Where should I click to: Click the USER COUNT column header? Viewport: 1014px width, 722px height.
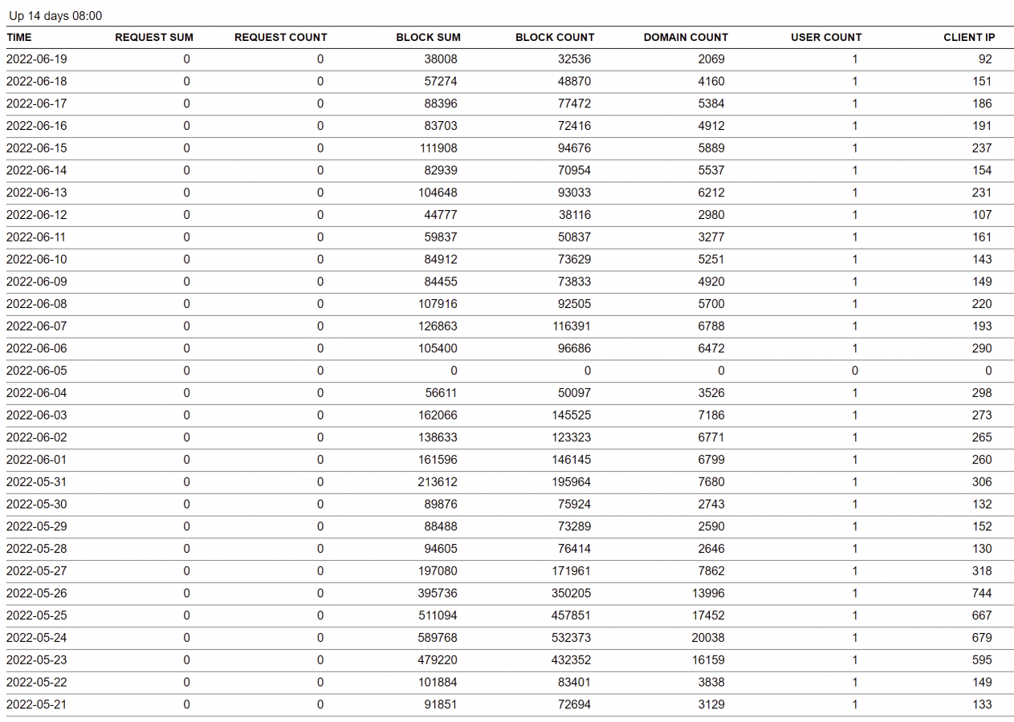click(x=825, y=37)
